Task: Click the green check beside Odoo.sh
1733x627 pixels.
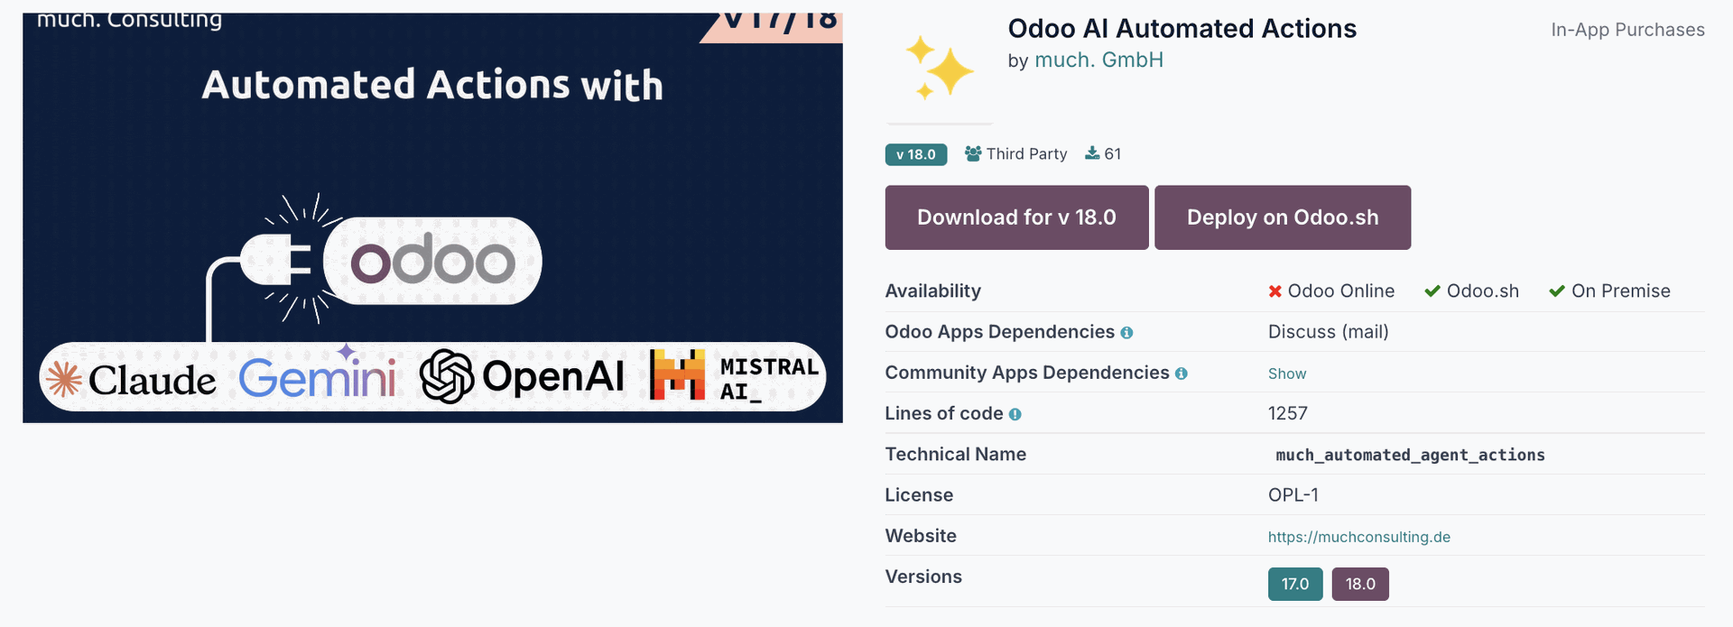Action: [1432, 291]
